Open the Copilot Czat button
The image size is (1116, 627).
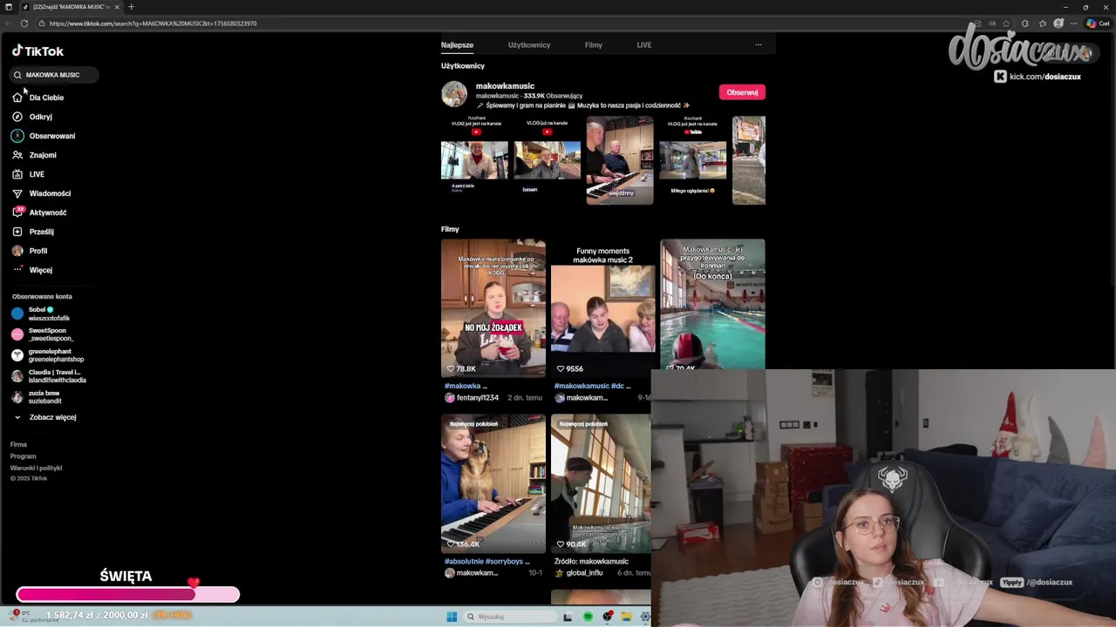1097,24
